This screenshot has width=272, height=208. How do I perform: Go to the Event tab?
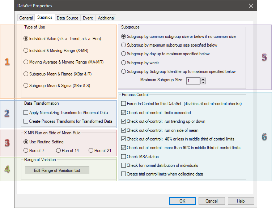pyautogui.click(x=88, y=18)
